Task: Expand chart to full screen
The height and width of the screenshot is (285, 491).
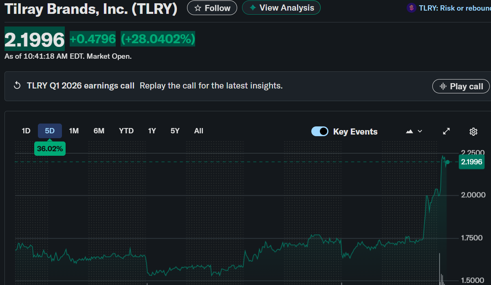Action: coord(447,131)
